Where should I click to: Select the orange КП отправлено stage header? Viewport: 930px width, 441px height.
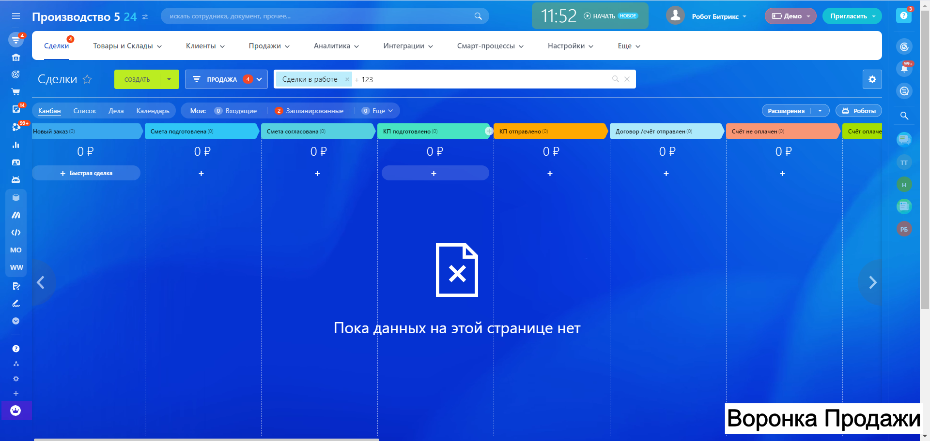point(550,131)
